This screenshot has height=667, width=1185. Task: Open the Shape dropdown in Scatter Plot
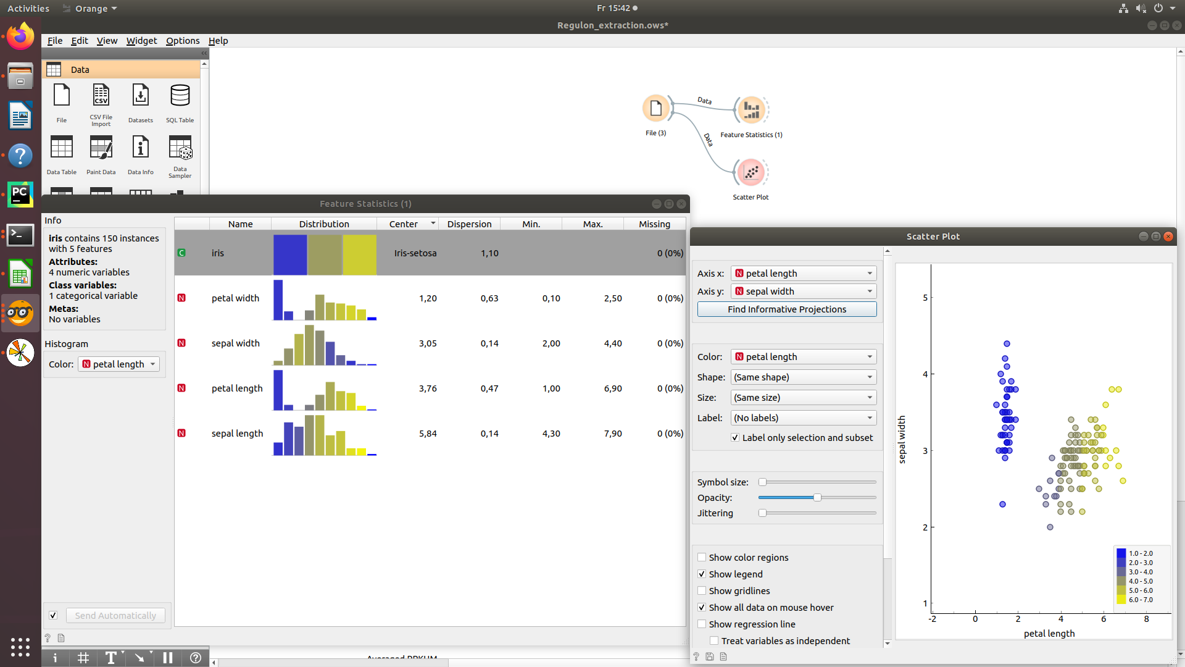[x=803, y=377]
